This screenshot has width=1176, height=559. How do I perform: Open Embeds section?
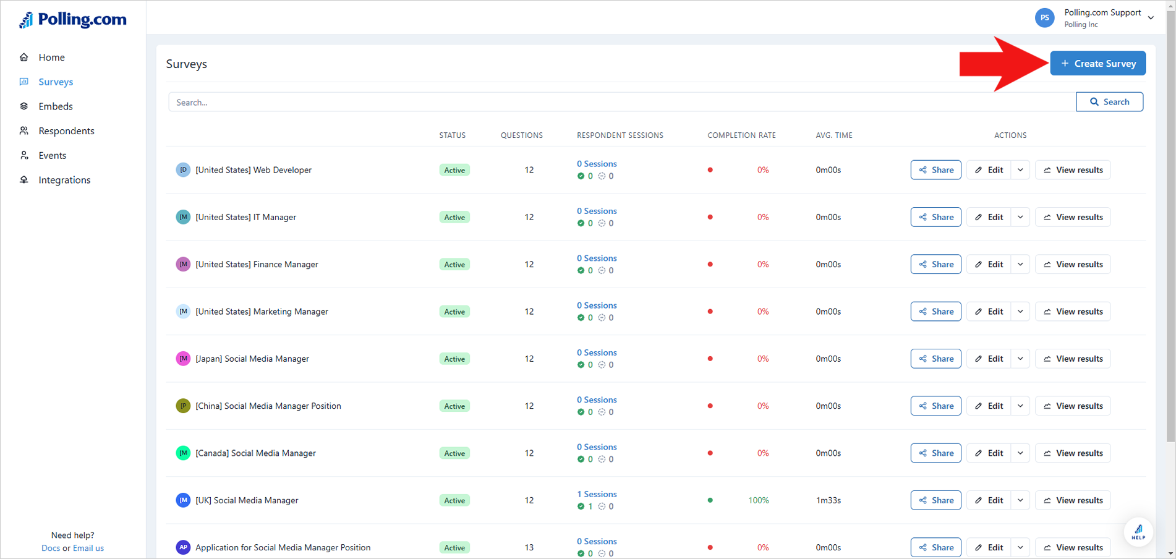pyautogui.click(x=56, y=106)
